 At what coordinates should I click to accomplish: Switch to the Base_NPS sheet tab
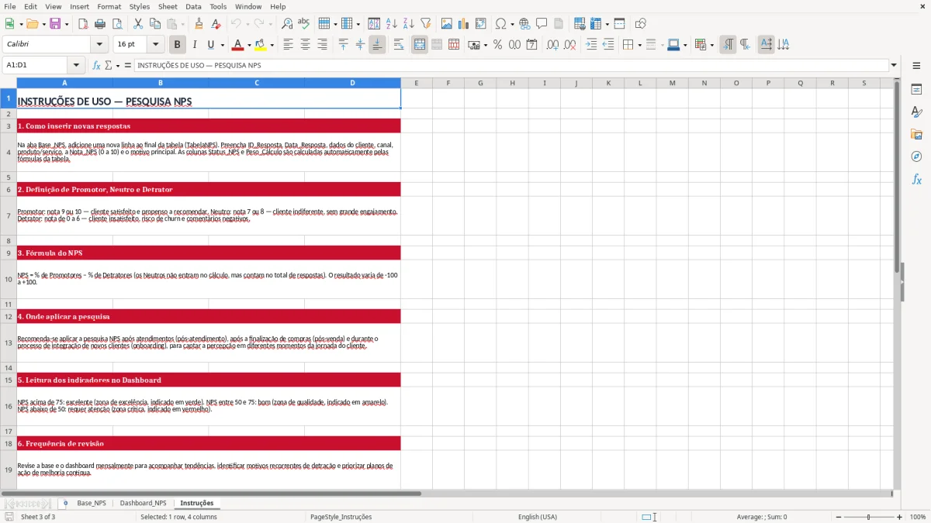[x=92, y=503]
